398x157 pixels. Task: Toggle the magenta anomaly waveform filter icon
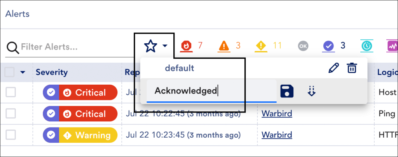392,46
